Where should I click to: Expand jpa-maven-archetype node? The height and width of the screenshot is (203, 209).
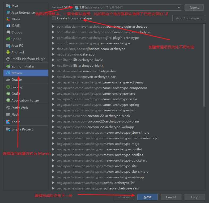[x=53, y=43]
